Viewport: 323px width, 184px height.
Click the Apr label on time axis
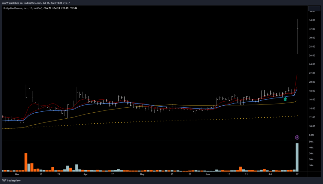[85, 174]
